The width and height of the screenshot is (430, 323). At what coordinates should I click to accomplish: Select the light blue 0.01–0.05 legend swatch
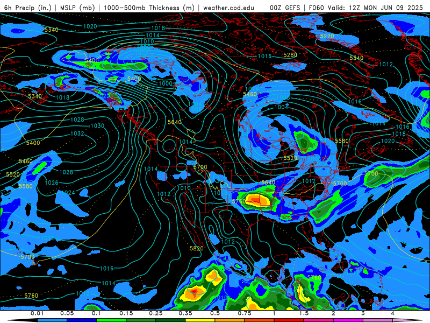coord(52,320)
